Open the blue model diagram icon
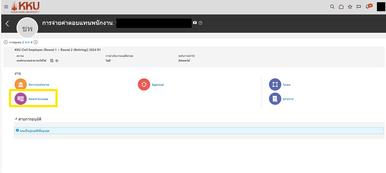This screenshot has width=386, height=173. (275, 84)
